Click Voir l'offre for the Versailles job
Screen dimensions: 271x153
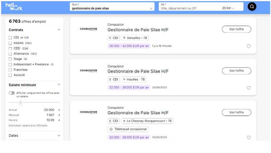pos(237,29)
